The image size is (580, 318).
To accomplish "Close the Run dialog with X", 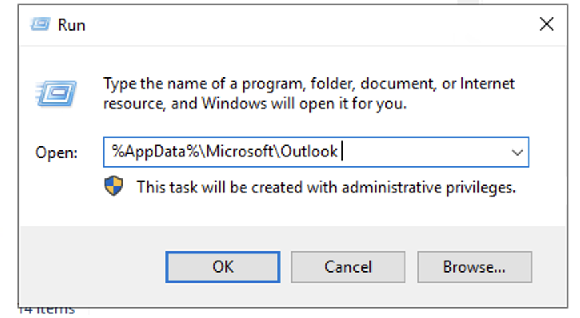I will point(547,25).
